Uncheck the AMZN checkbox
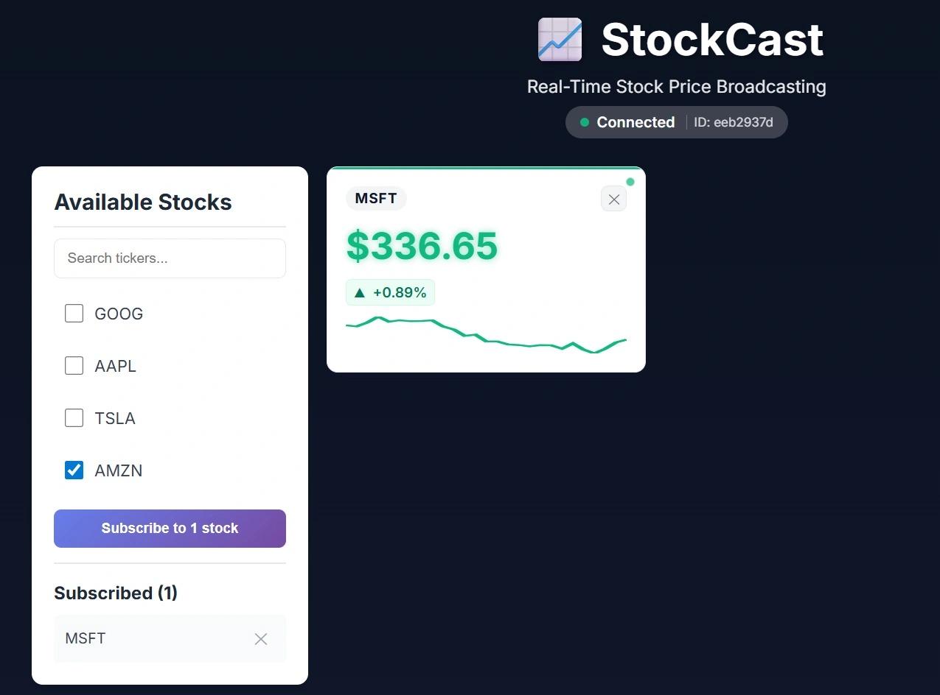The image size is (940, 695). point(74,470)
